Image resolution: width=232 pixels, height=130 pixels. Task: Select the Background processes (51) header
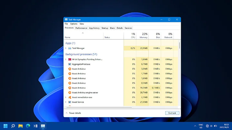[x=81, y=54]
